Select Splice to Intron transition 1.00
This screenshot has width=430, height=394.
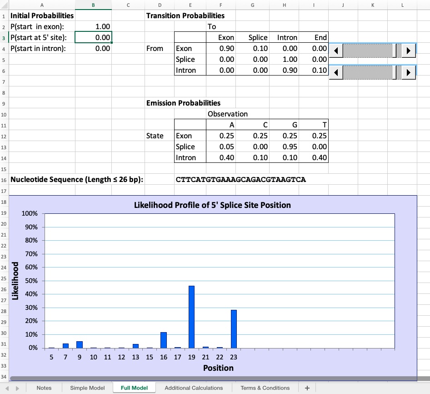284,59
